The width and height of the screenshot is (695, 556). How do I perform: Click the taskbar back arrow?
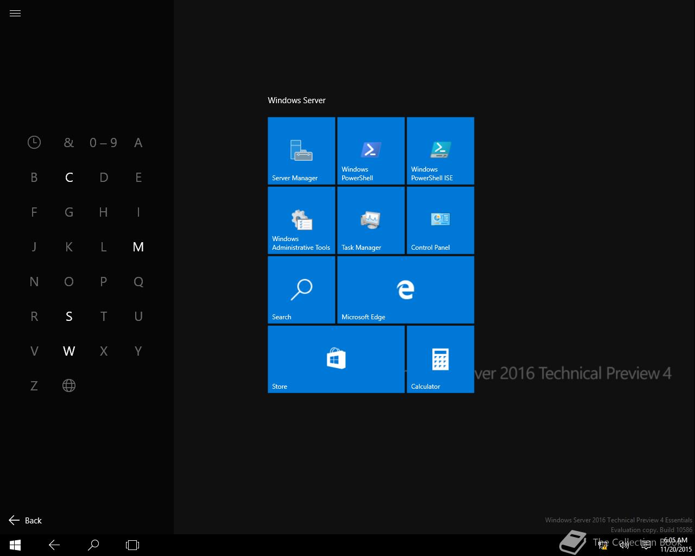54,545
